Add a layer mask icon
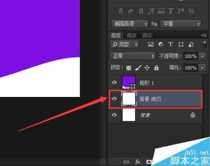Viewport: 210px width, 166px height. tap(149, 162)
